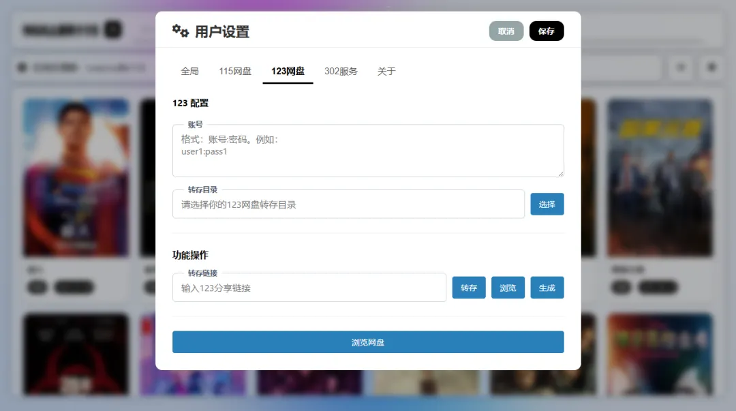Click the 取消 button to dismiss changes

[506, 31]
